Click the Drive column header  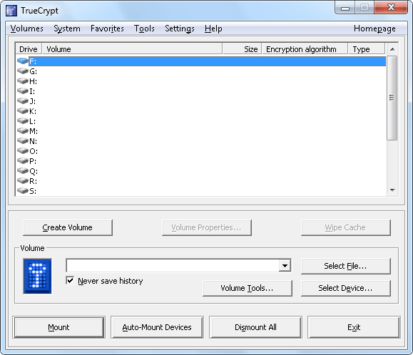point(29,49)
